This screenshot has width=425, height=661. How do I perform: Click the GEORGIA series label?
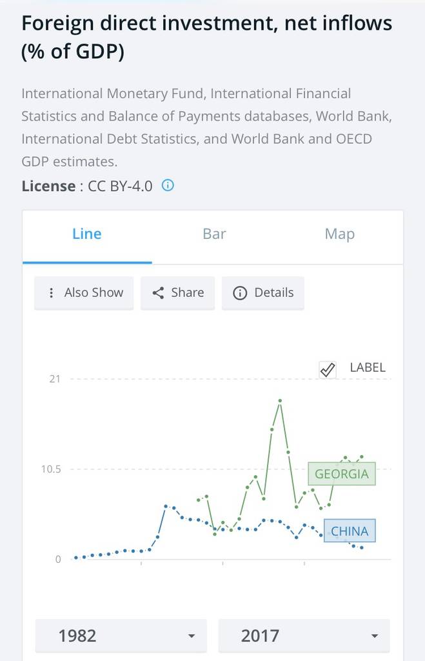point(341,474)
